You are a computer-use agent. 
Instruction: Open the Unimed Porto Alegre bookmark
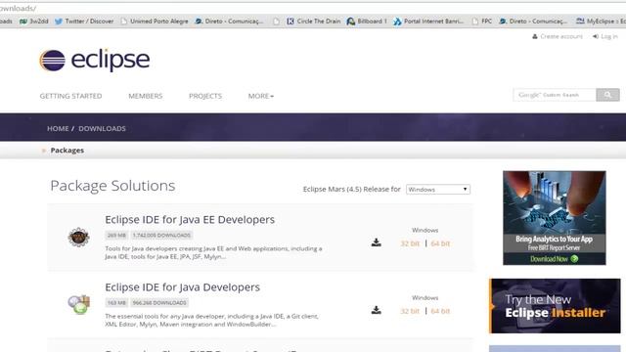155,22
